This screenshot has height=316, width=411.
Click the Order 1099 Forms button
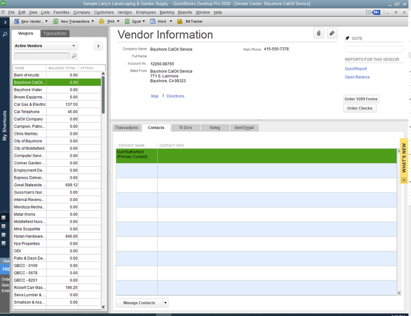coord(361,99)
